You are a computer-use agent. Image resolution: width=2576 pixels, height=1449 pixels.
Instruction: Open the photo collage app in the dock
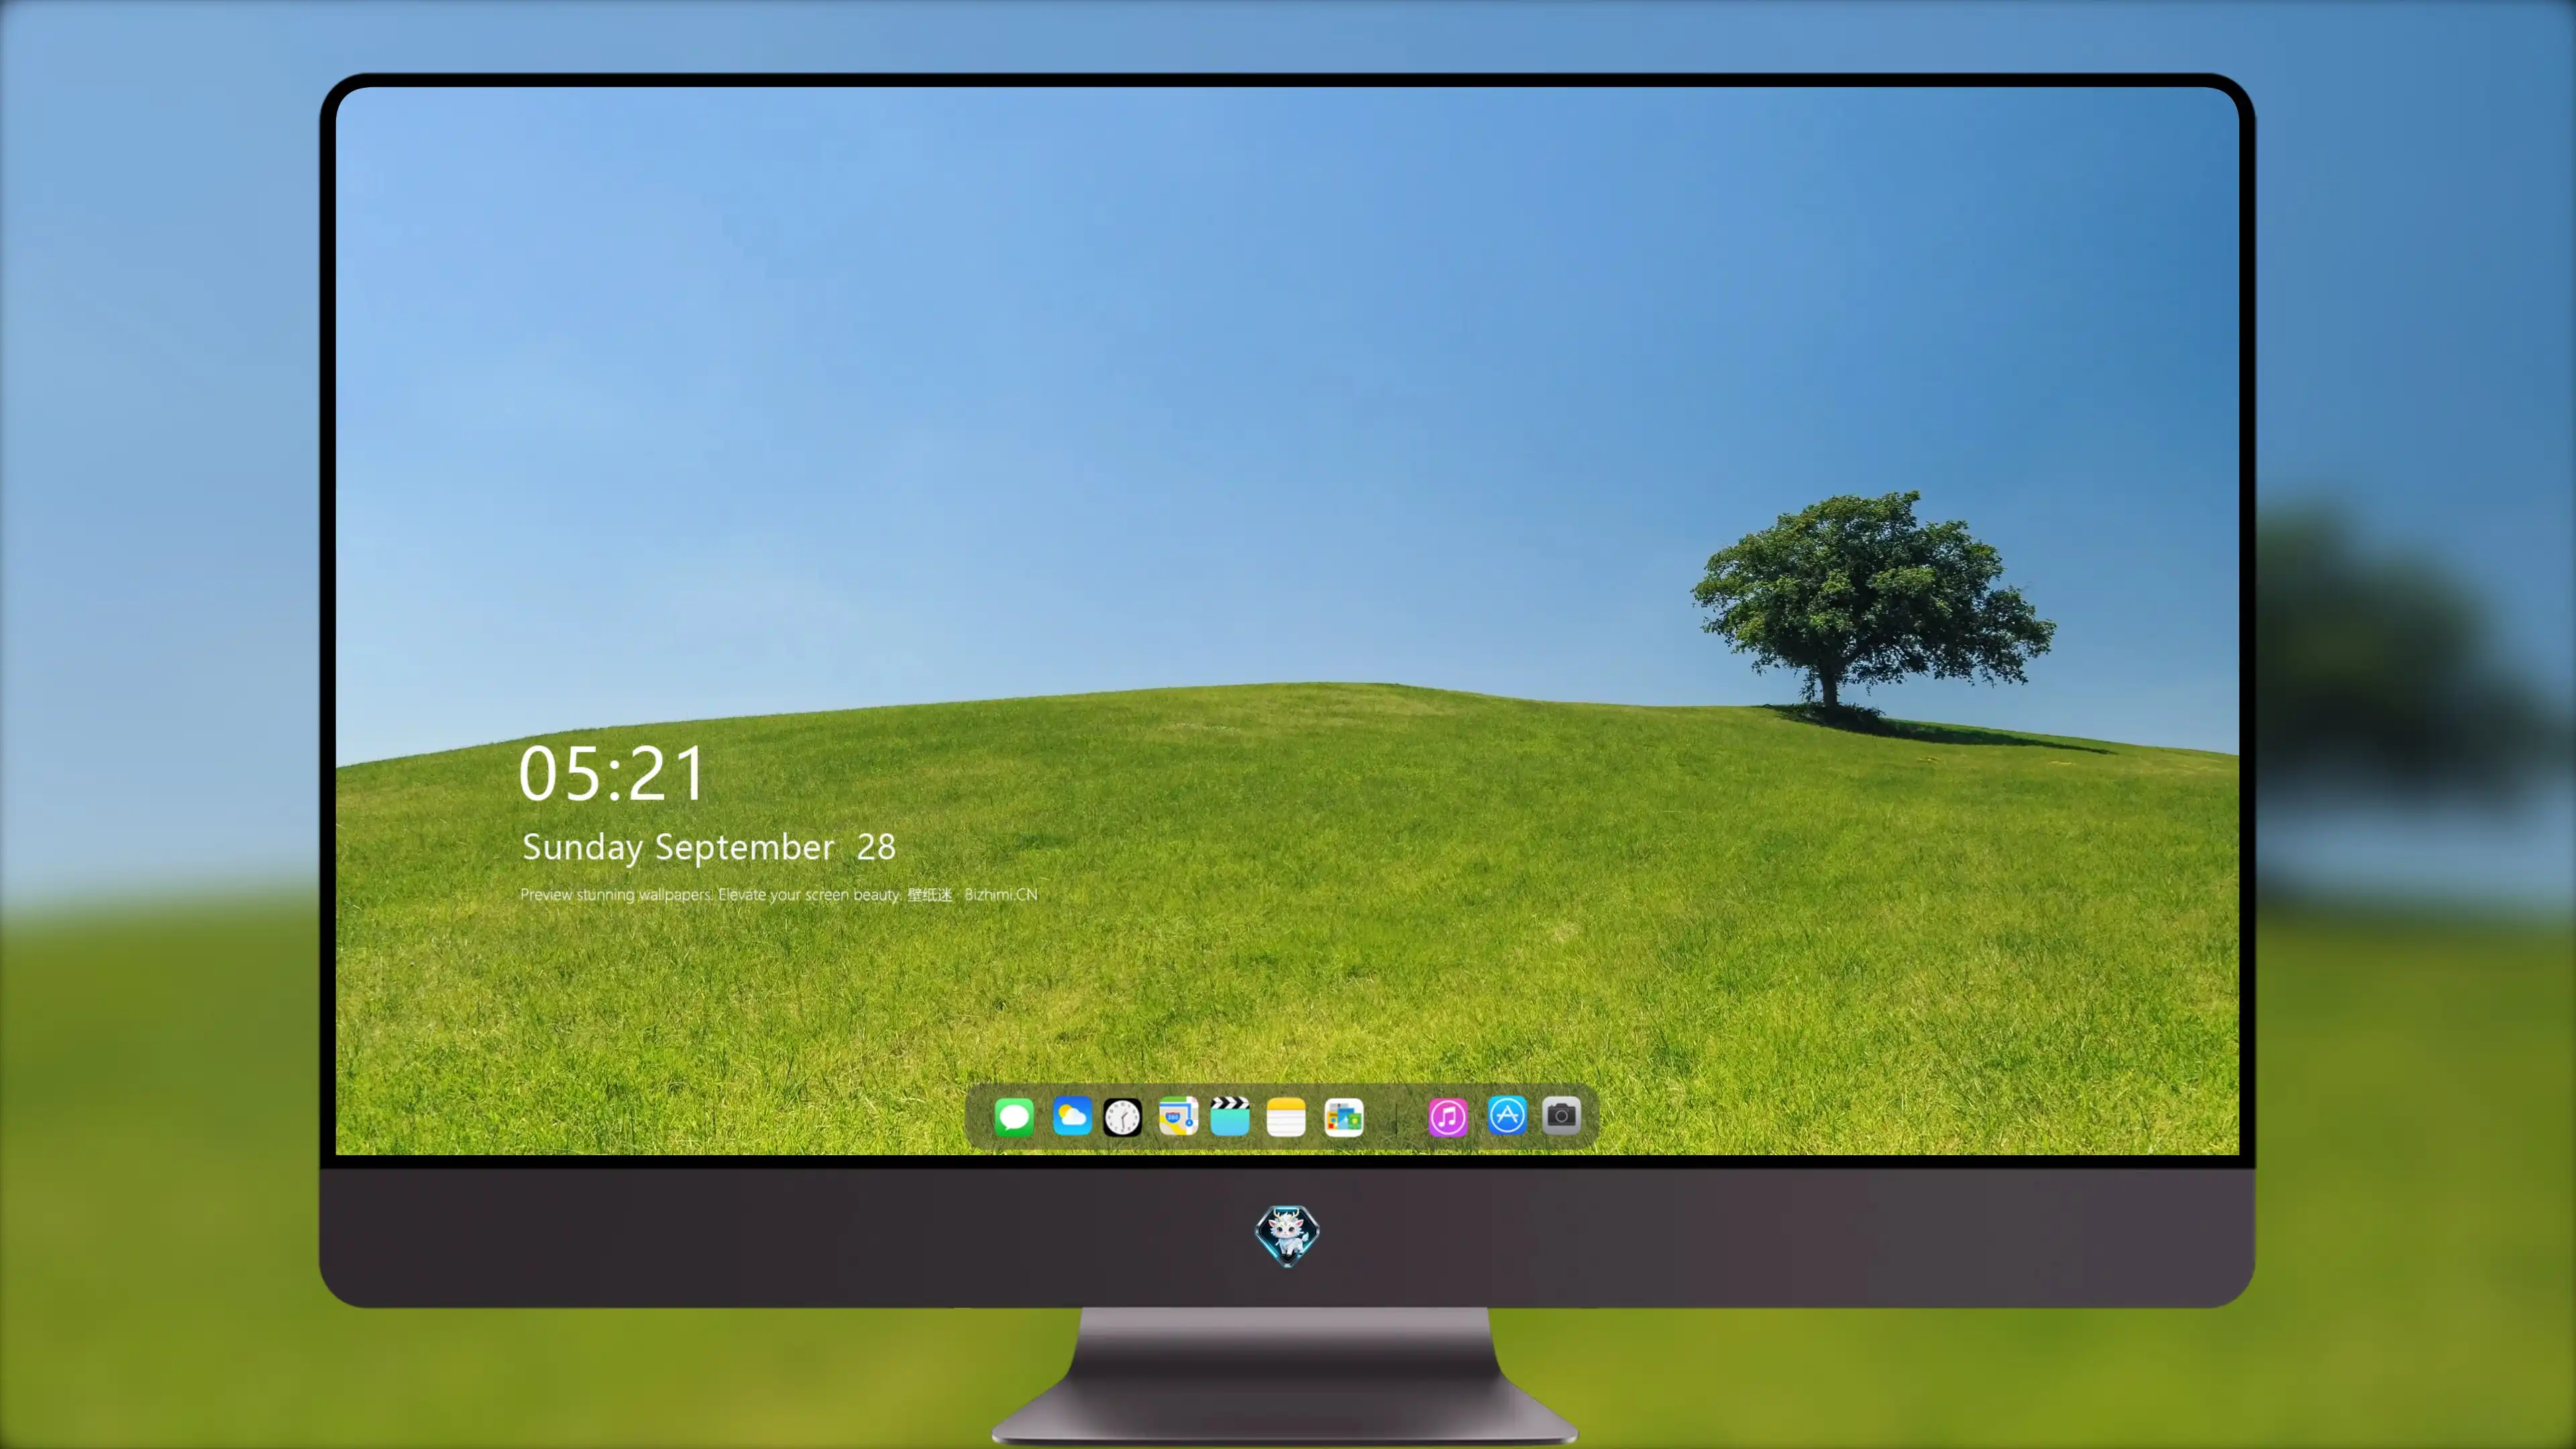pos(1344,1117)
